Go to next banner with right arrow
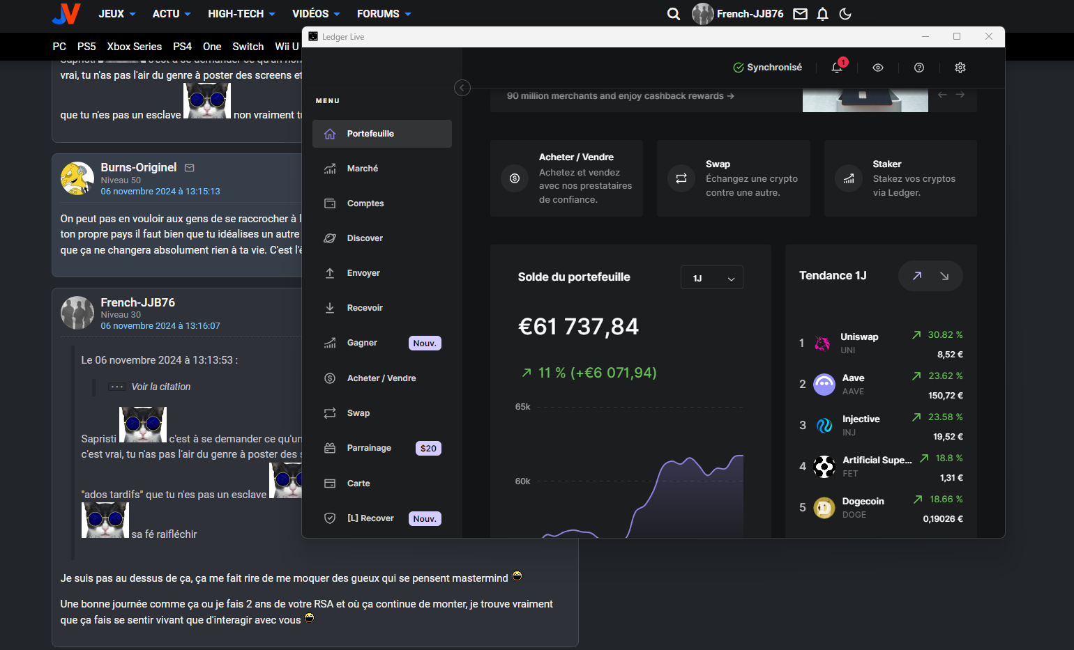 pos(960,95)
